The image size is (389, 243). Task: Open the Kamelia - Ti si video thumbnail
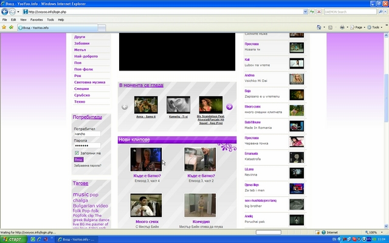point(178,105)
